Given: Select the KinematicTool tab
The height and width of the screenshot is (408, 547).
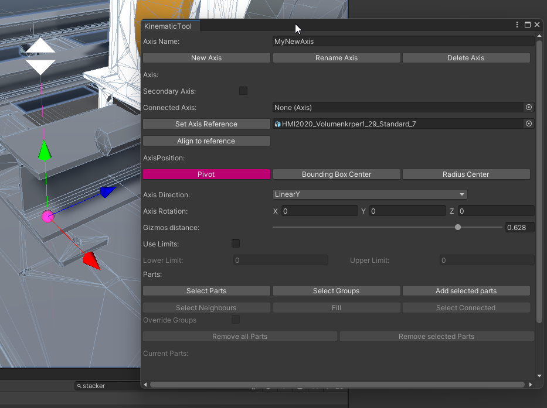Looking at the screenshot, I should point(168,26).
